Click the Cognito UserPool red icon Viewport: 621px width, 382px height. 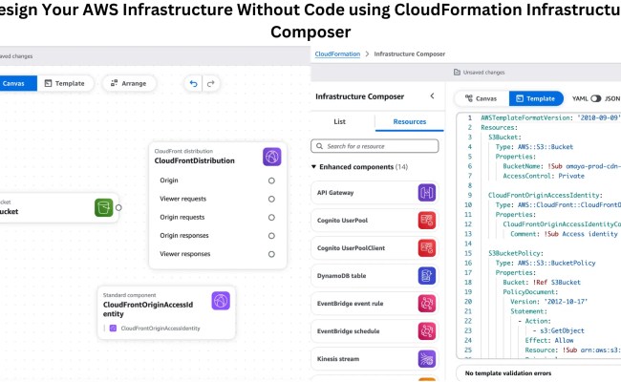tap(427, 221)
